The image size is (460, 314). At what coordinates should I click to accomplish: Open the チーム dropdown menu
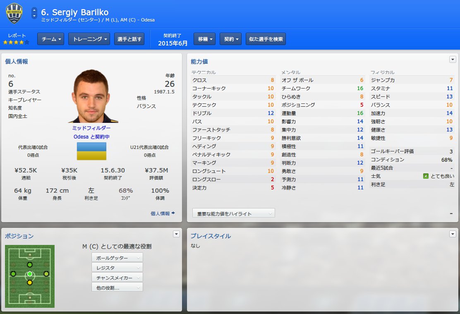pyautogui.click(x=51, y=39)
